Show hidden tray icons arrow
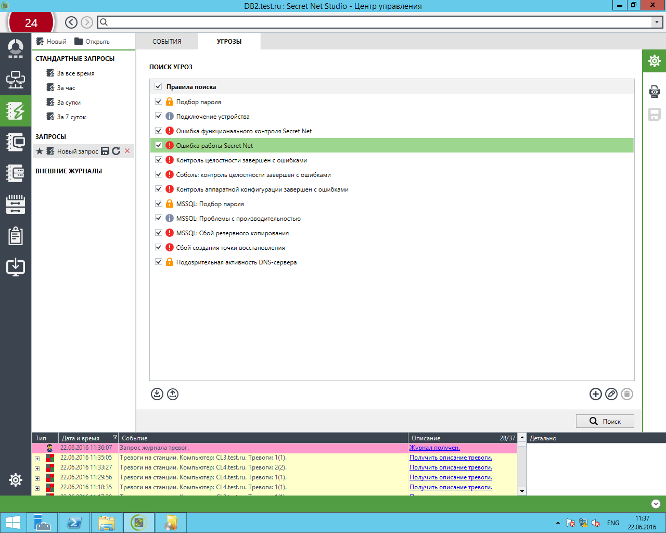This screenshot has height=533, width=666. click(558, 523)
